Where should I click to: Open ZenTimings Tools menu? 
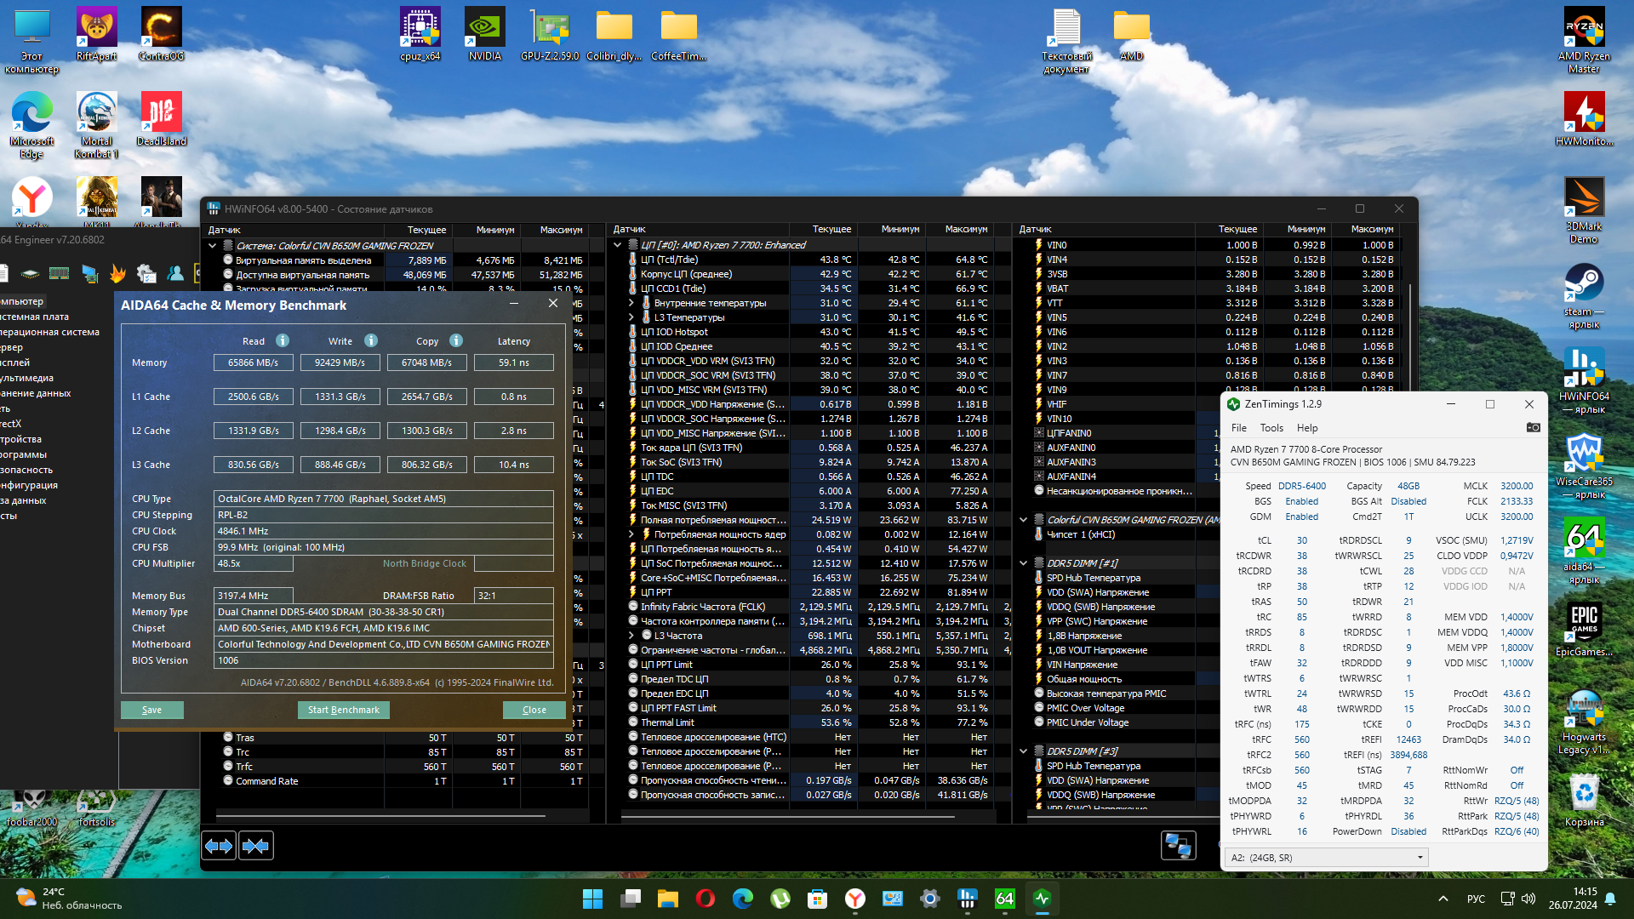pyautogui.click(x=1271, y=428)
